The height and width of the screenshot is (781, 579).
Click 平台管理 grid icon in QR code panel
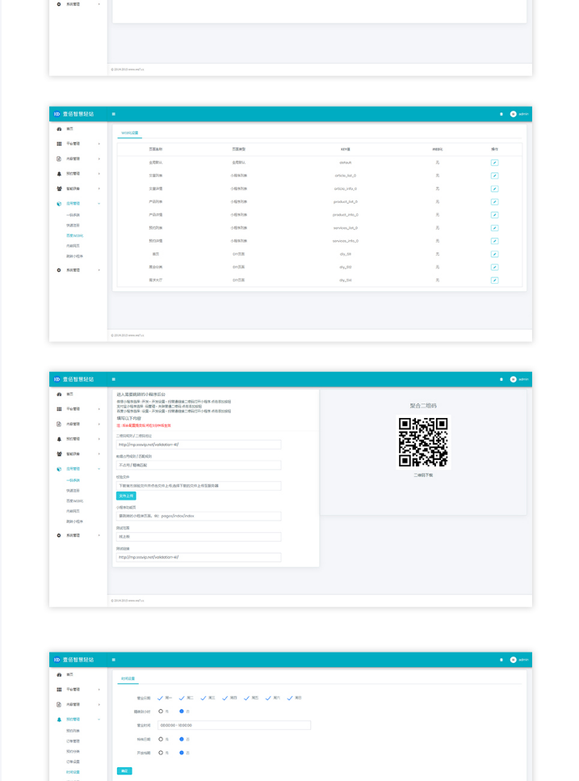click(x=59, y=409)
